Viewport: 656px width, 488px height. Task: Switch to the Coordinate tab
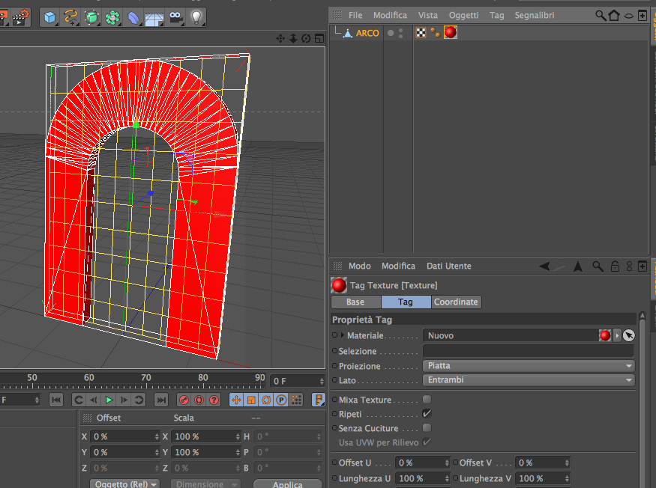[456, 302]
